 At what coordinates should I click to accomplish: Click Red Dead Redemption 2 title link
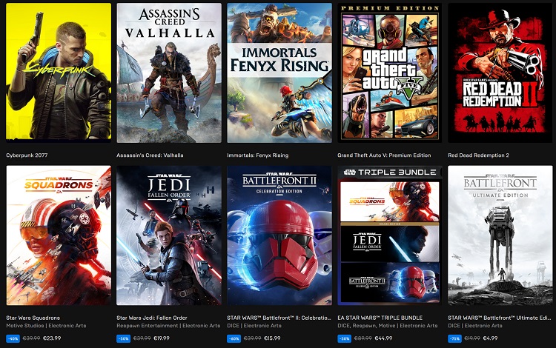pyautogui.click(x=478, y=155)
